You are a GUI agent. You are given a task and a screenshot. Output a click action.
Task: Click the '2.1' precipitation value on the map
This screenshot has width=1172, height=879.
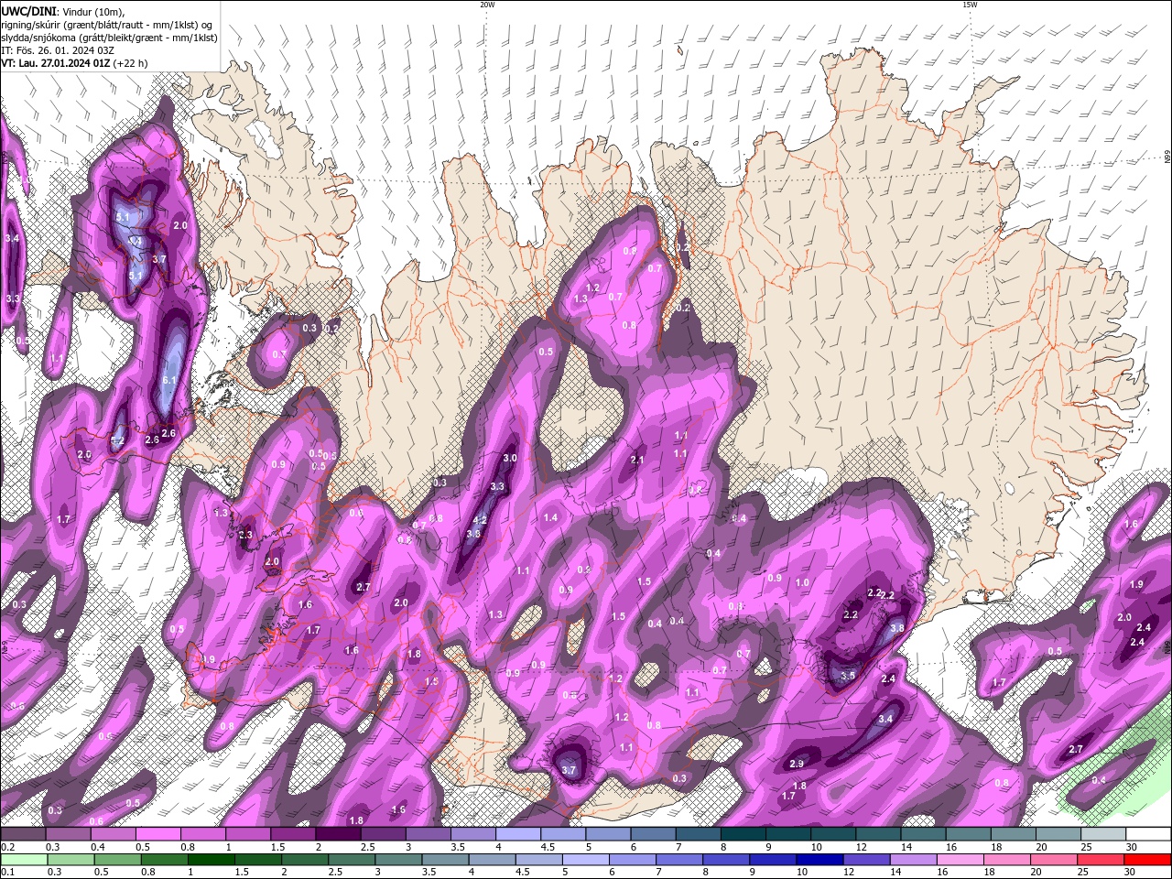[638, 460]
